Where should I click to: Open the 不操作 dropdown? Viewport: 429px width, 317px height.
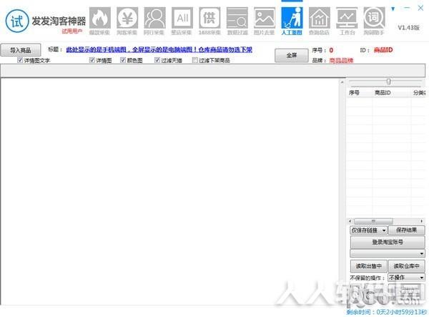[x=406, y=278]
